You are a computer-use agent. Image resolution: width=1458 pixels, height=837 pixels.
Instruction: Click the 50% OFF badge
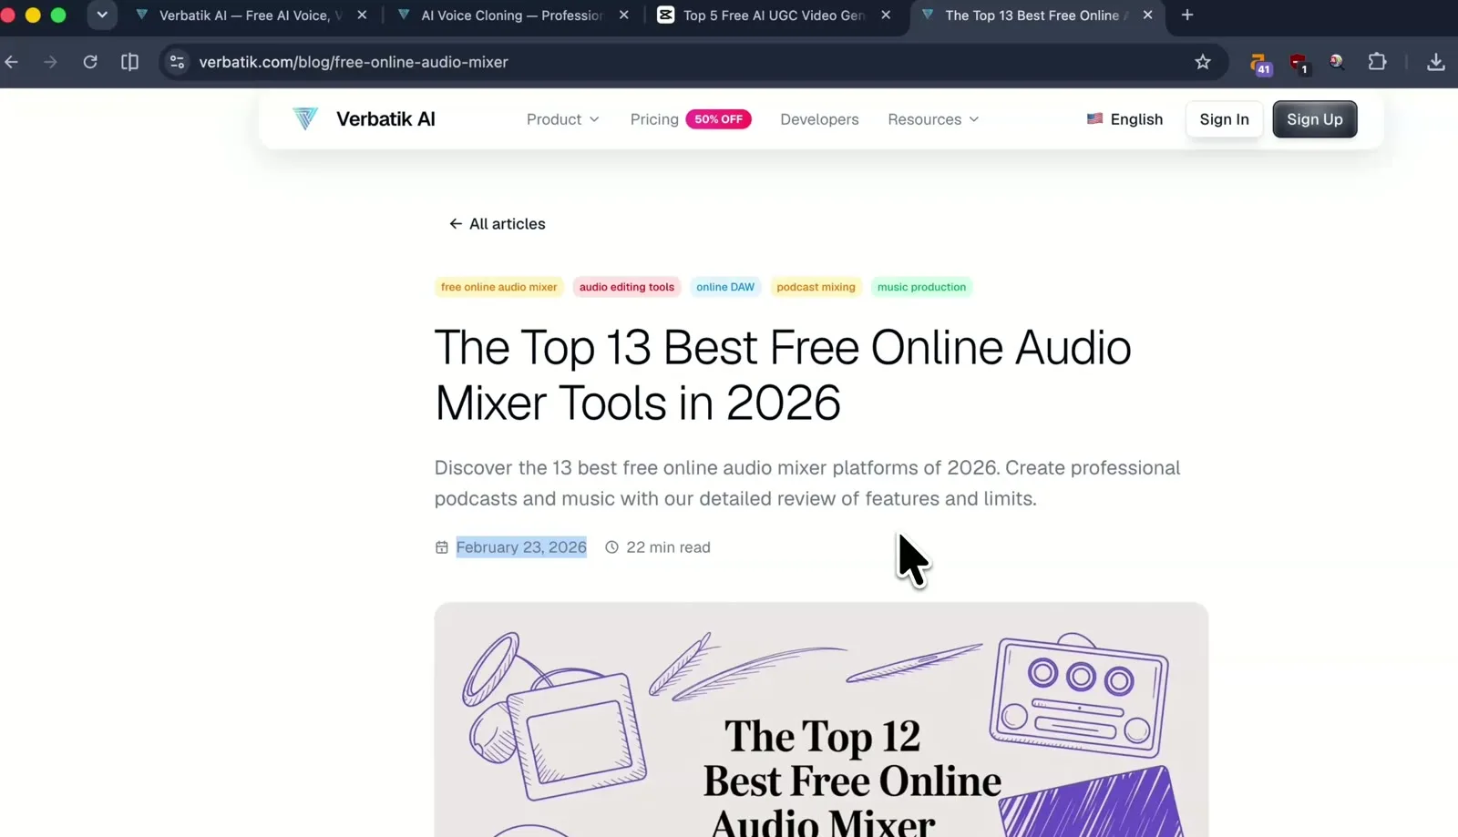718,119
